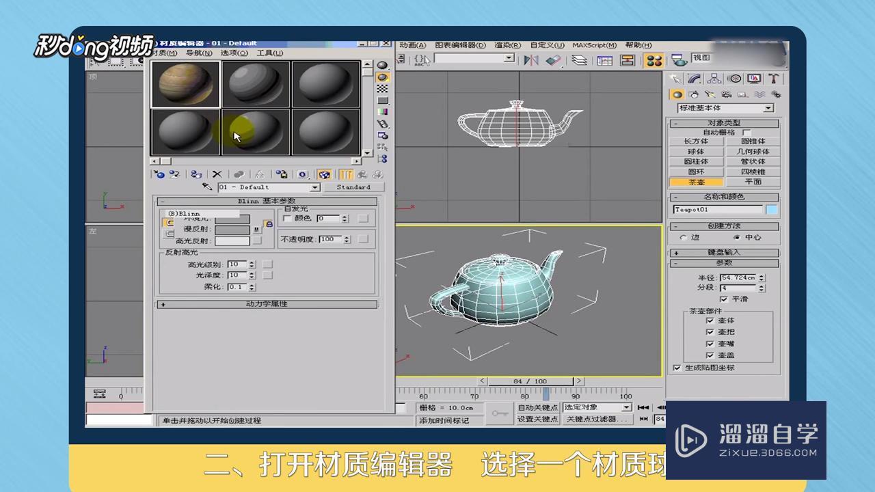Switch to the Modify command panel tab
This screenshot has width=875, height=492.
point(695,79)
